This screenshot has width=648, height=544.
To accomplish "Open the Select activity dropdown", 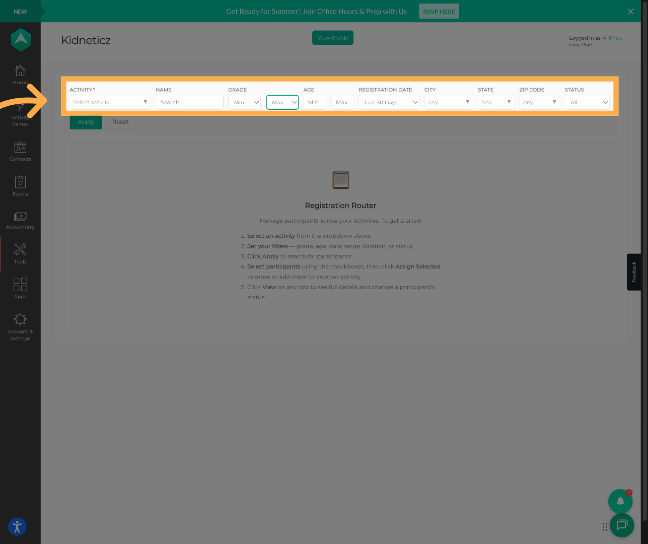I will 110,102.
